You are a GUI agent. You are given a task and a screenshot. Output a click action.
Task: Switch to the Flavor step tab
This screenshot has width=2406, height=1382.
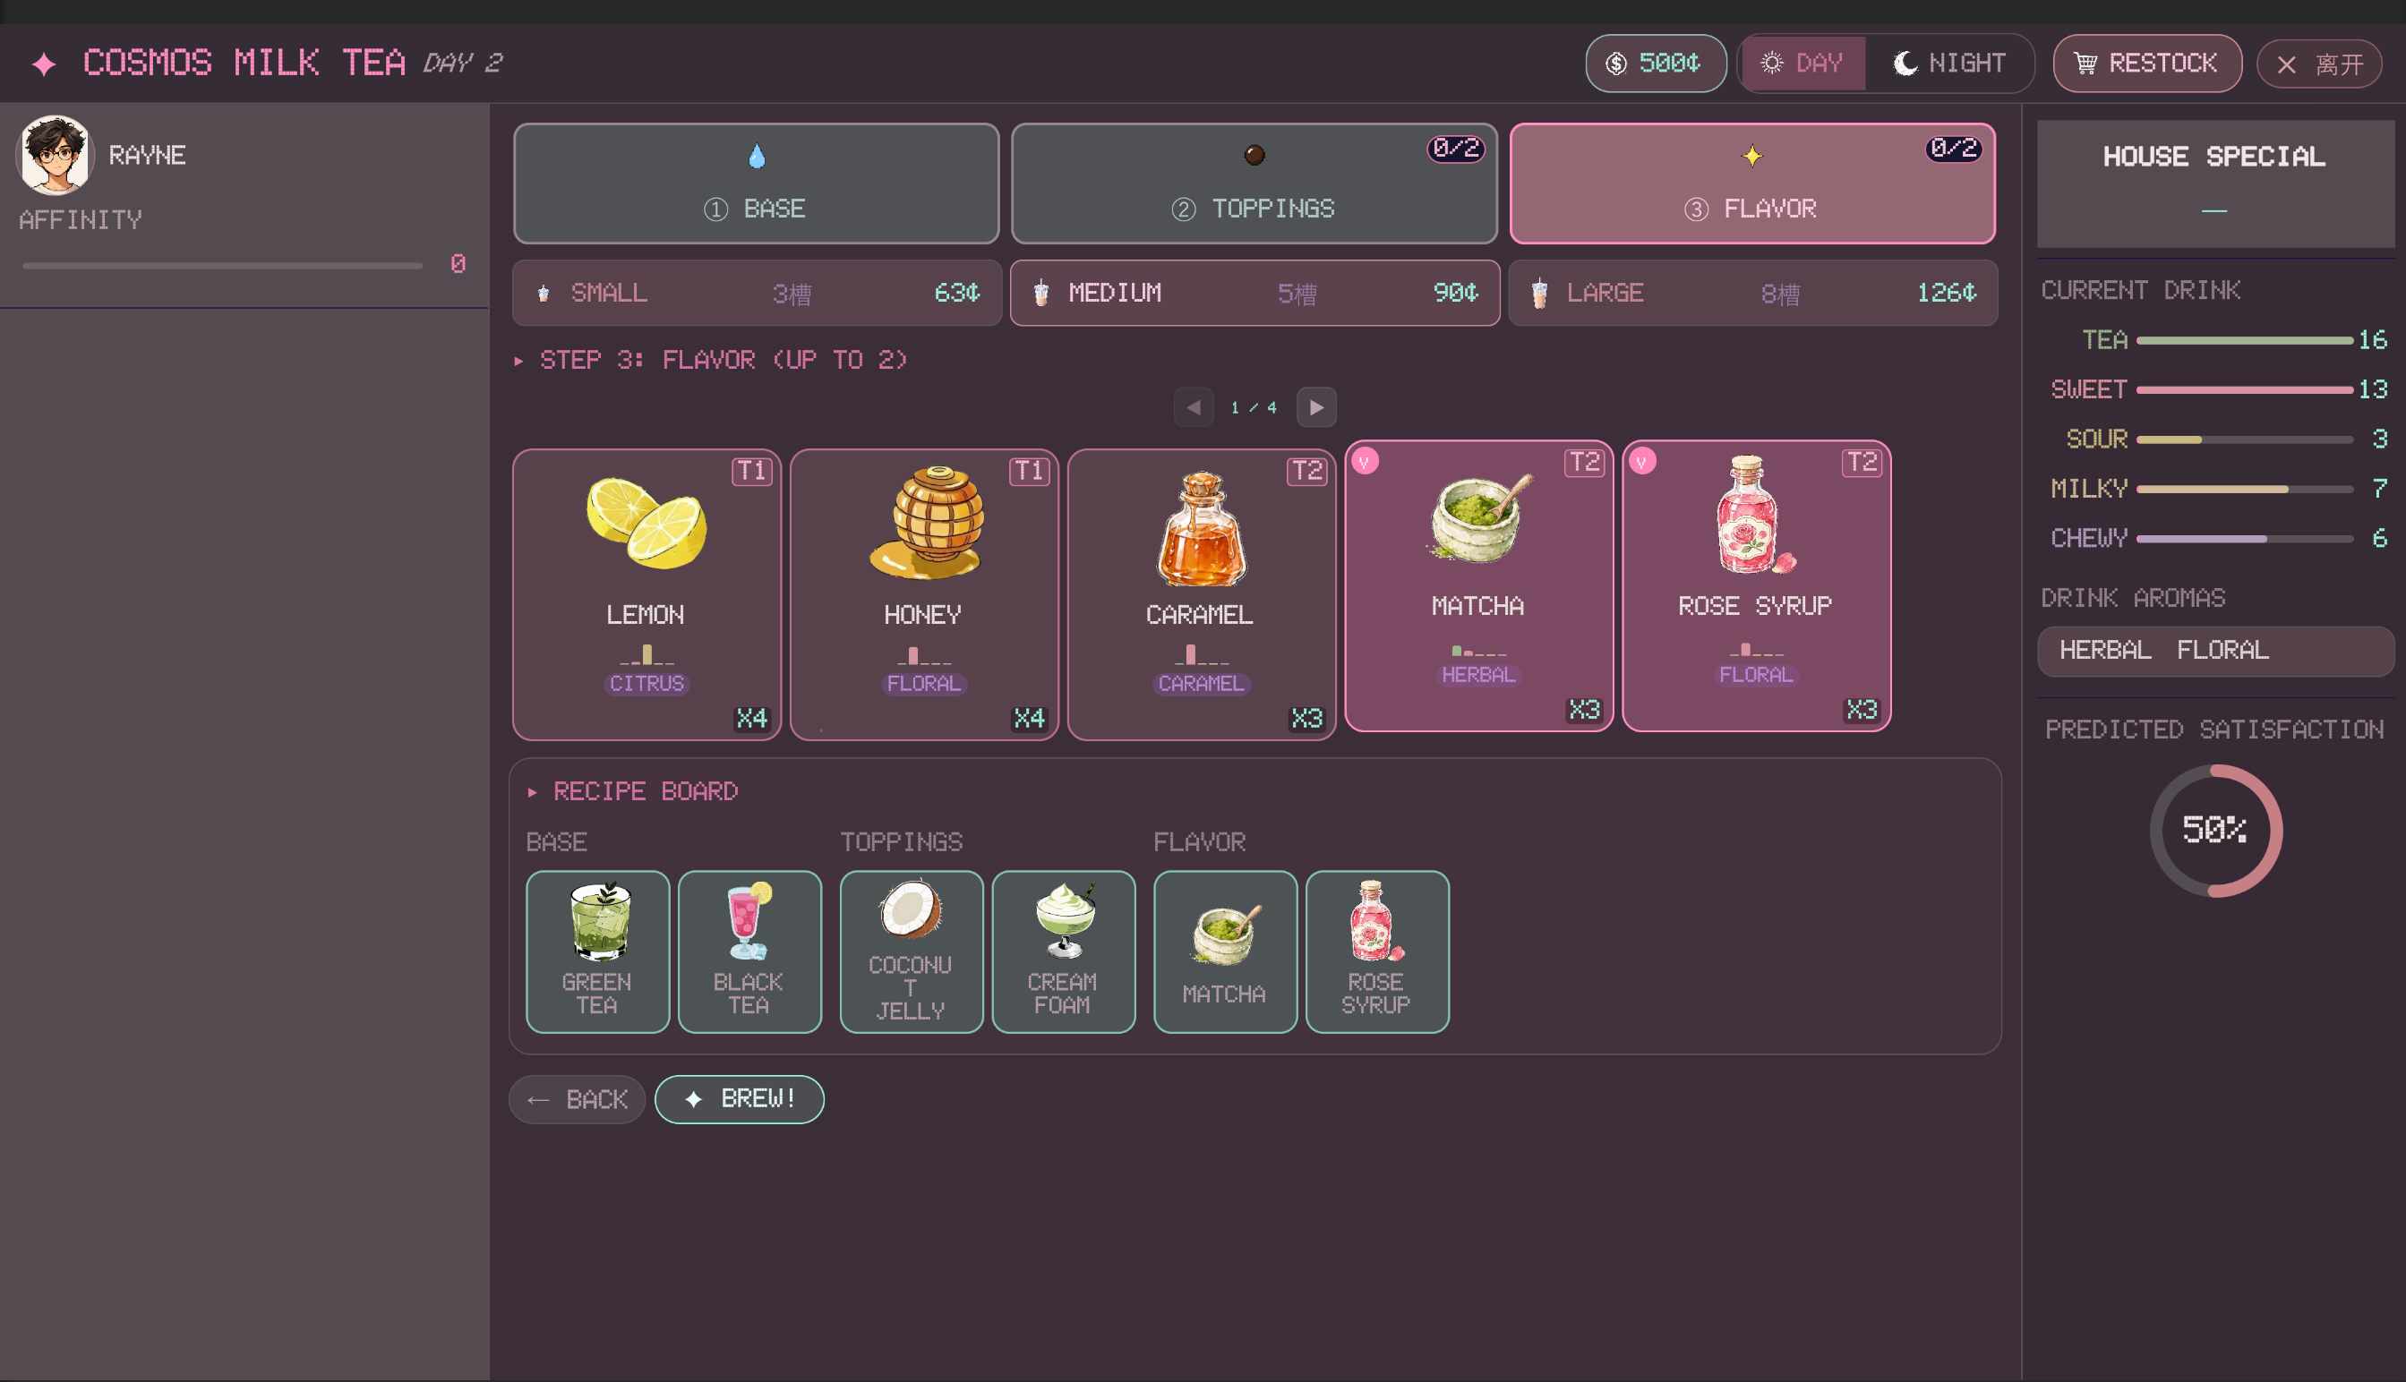1751,183
